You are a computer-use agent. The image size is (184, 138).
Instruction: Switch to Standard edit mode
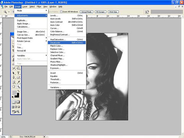coord(14,102)
